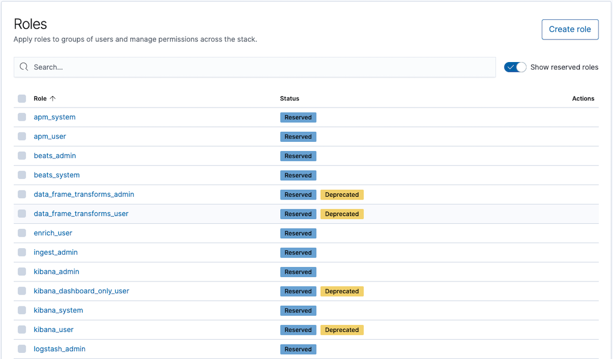This screenshot has height=359, width=613.
Task: Open the kibana_system role link
Action: pyautogui.click(x=58, y=310)
